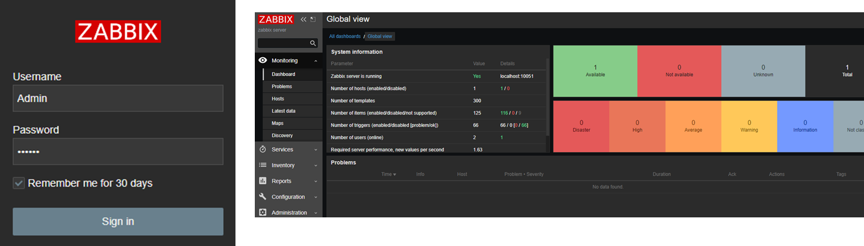Expand the Configuration menu chevron

pos(316,197)
